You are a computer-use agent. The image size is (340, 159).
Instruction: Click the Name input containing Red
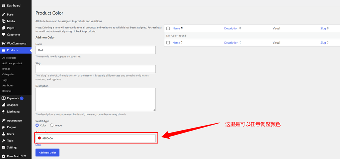click(95, 50)
